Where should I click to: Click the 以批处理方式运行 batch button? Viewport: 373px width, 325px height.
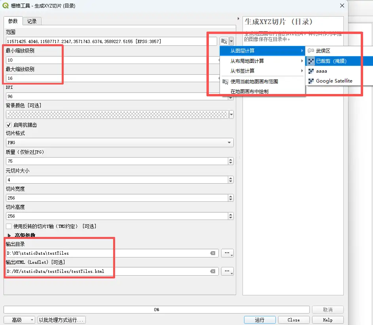61,320
